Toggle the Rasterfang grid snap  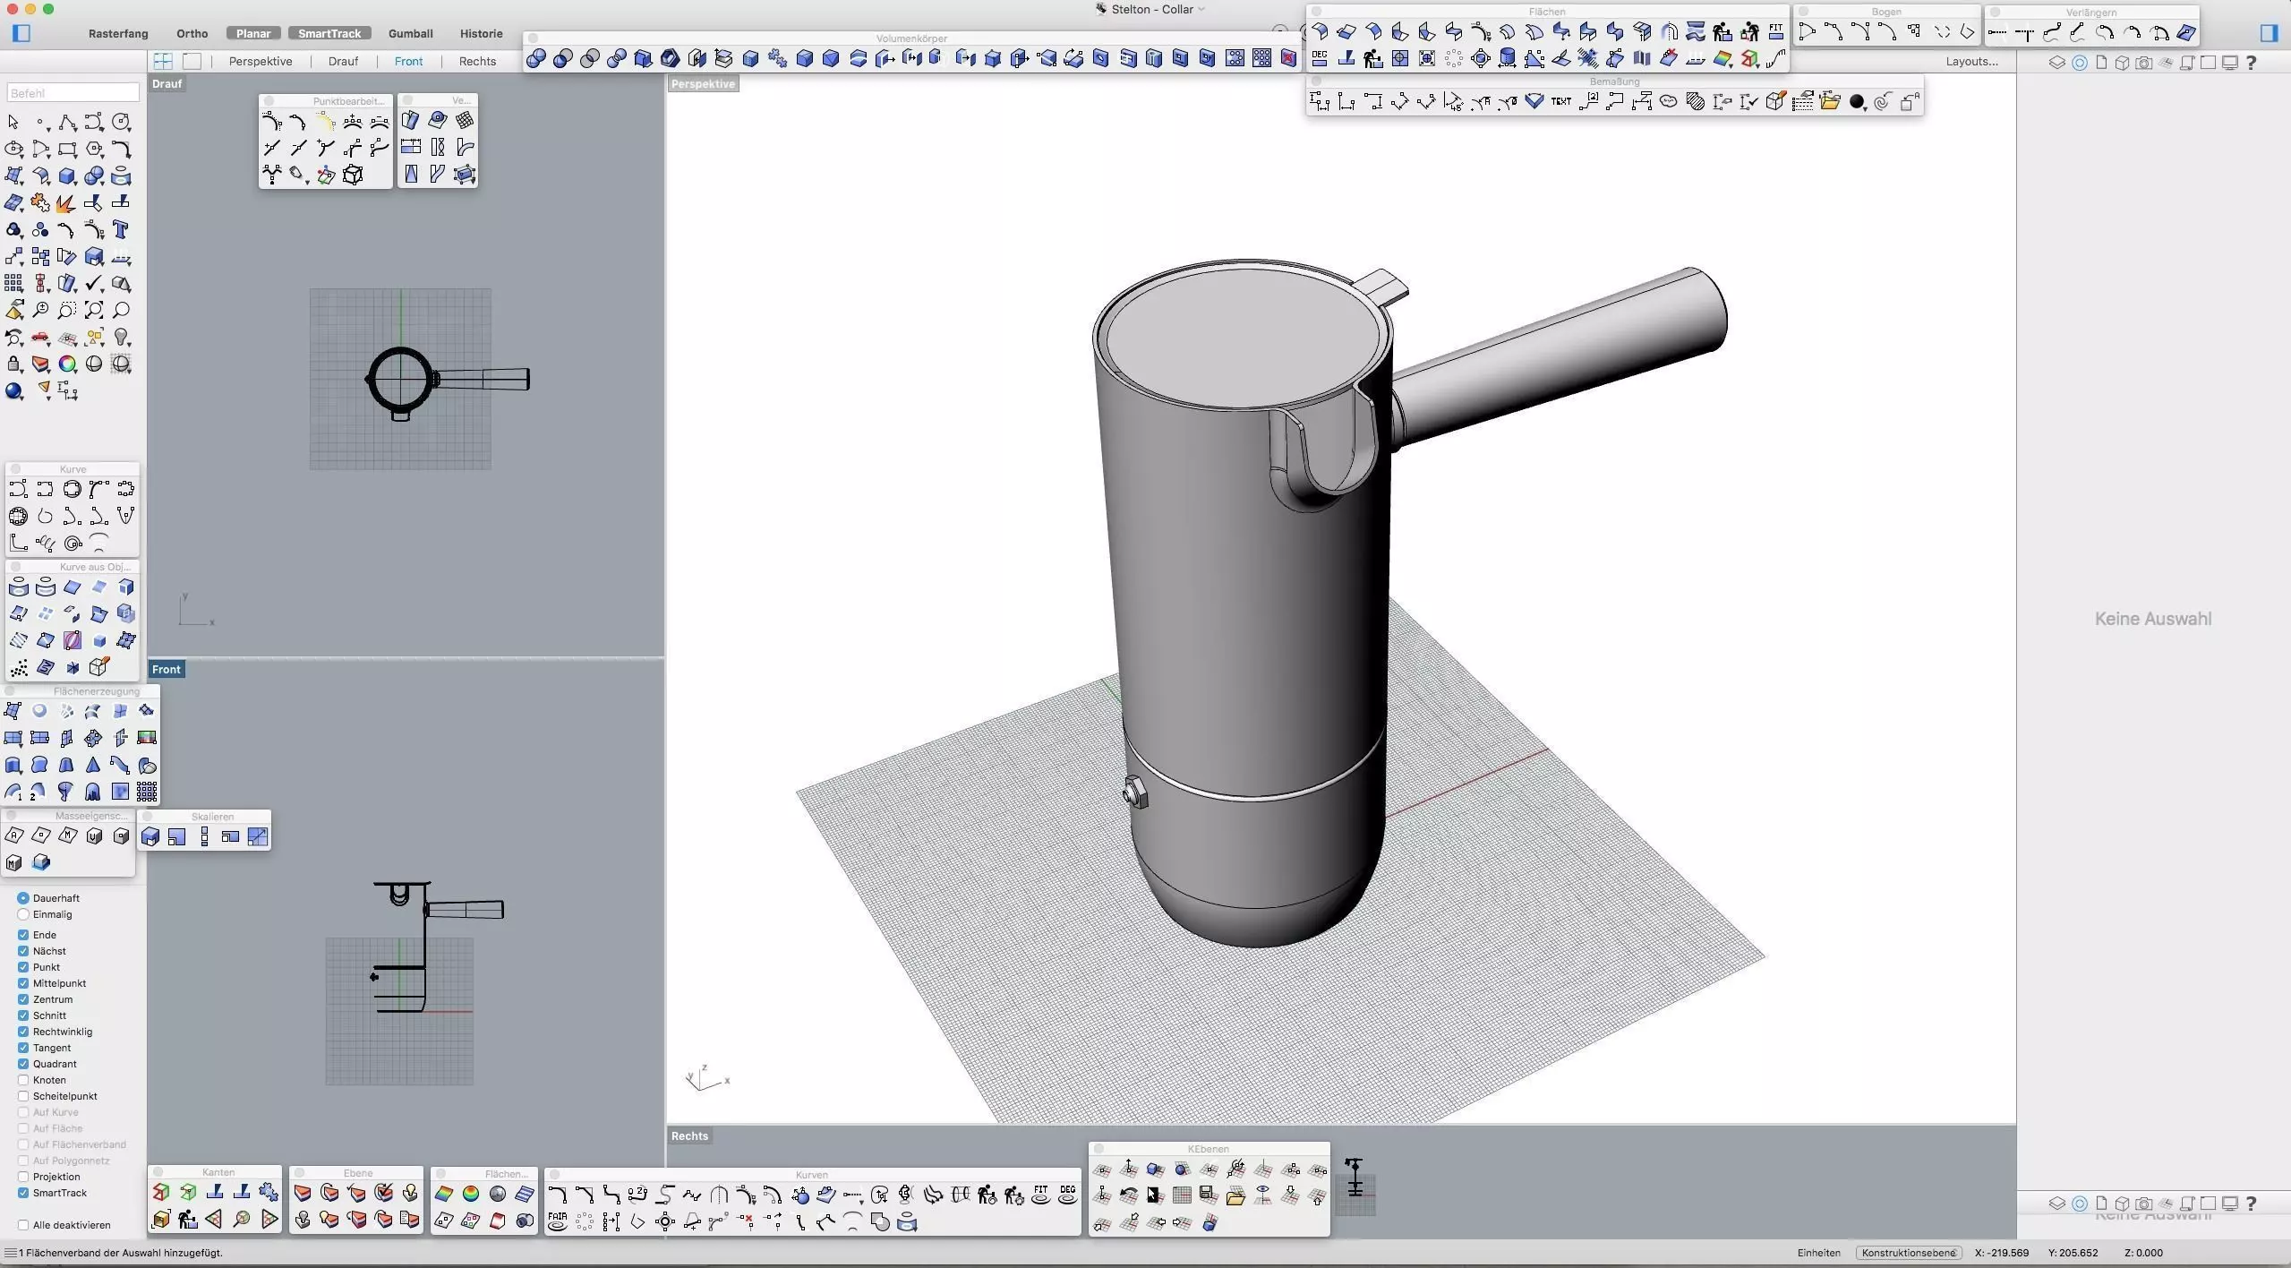(118, 33)
